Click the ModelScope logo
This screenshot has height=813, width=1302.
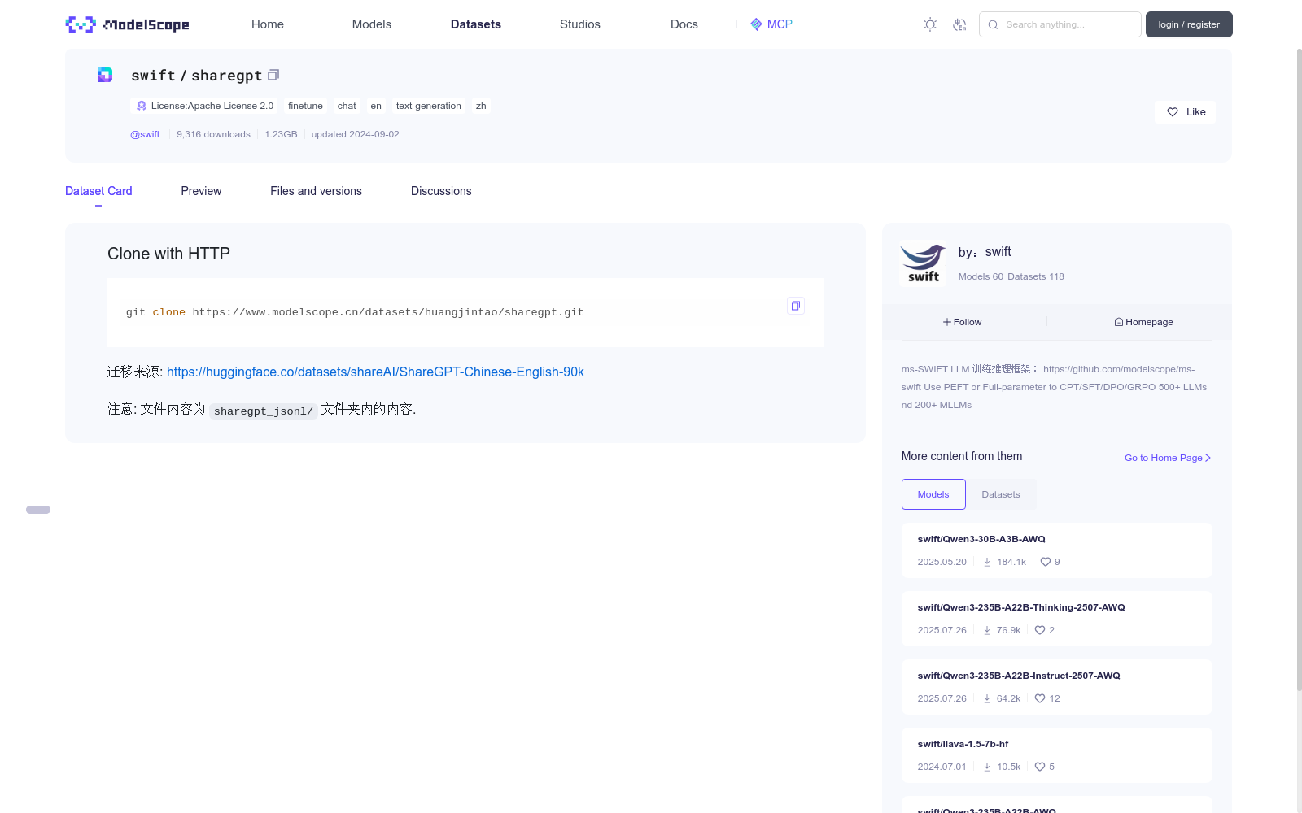pyautogui.click(x=127, y=24)
